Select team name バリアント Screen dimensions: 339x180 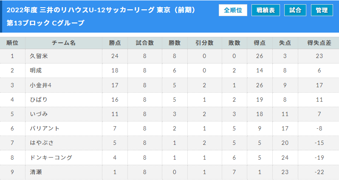point(45,128)
